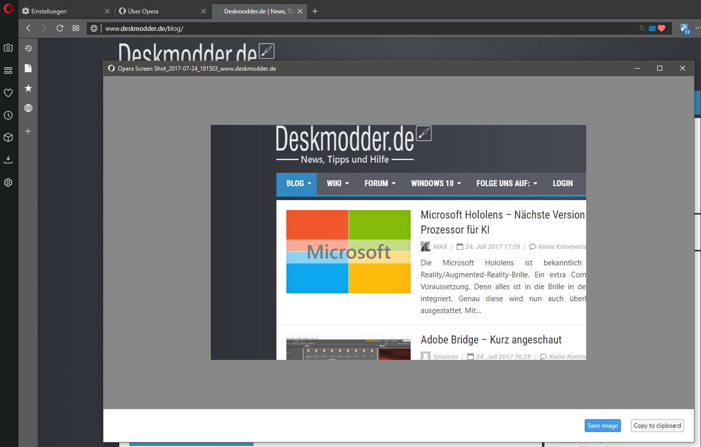This screenshot has height=447, width=701.
Task: Click the address bar URL field
Action: point(368,28)
